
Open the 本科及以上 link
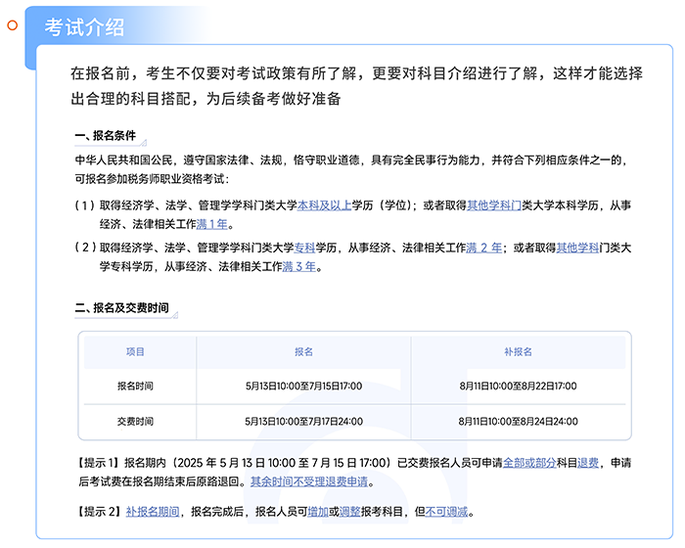(x=325, y=205)
